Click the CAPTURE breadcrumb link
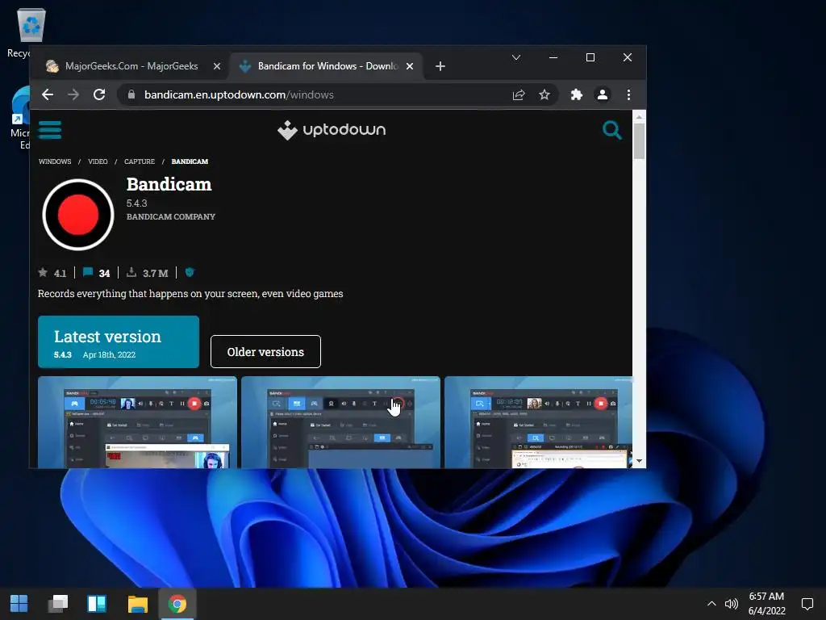This screenshot has width=826, height=620. point(140,161)
